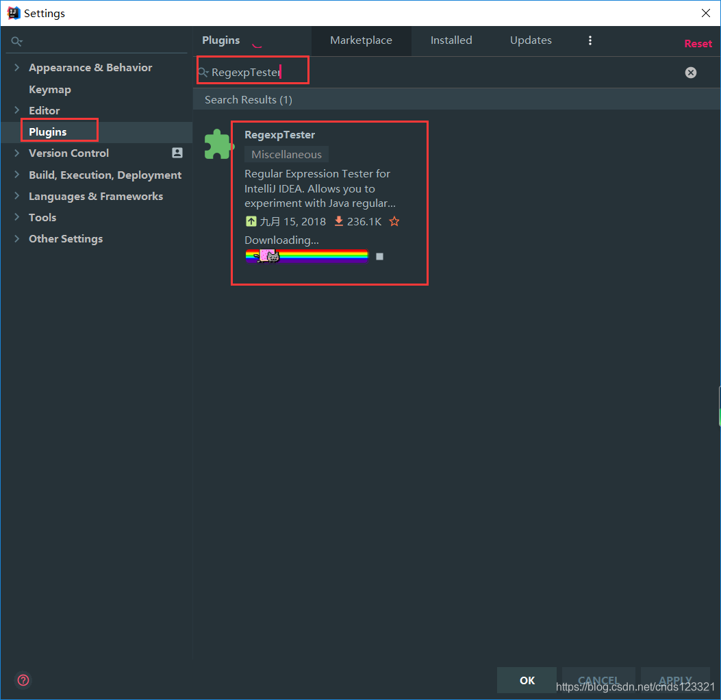Expand the Editor settings node
The height and width of the screenshot is (700, 721).
17,110
